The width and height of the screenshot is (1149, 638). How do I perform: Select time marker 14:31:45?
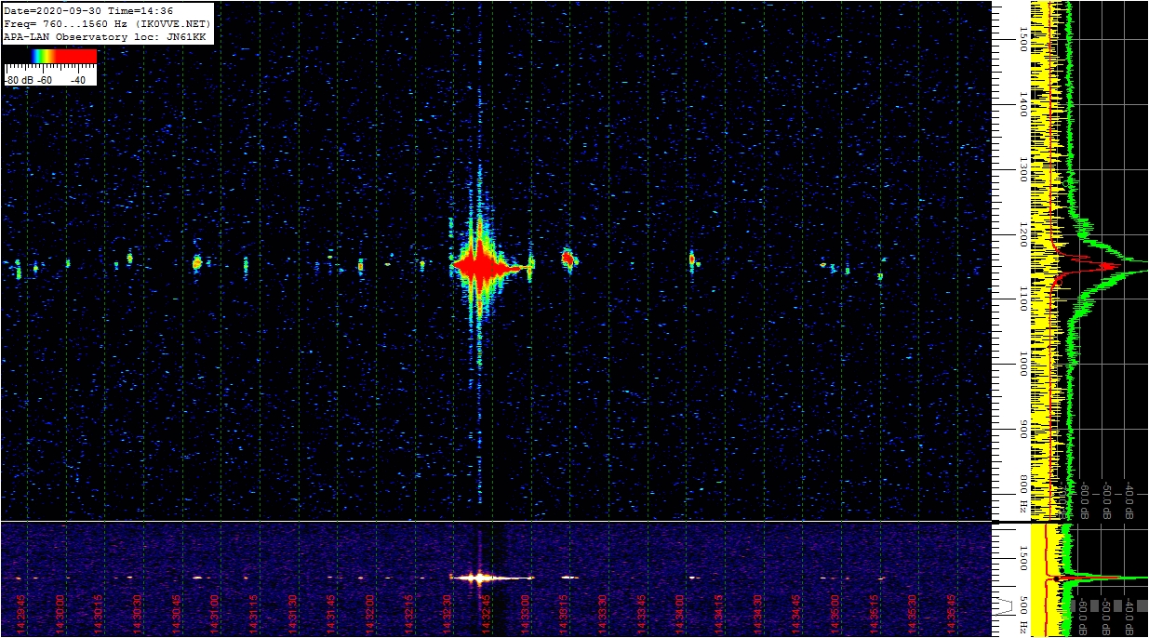(331, 616)
